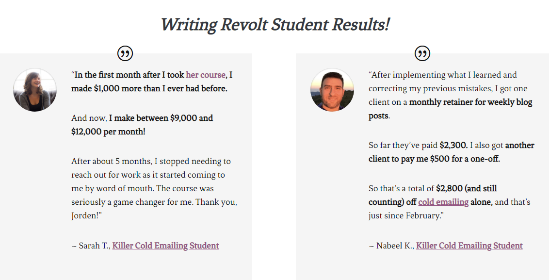This screenshot has height=280, width=550.
Task: Click the "After about 5 months" paragraph
Action: pyautogui.click(x=154, y=188)
